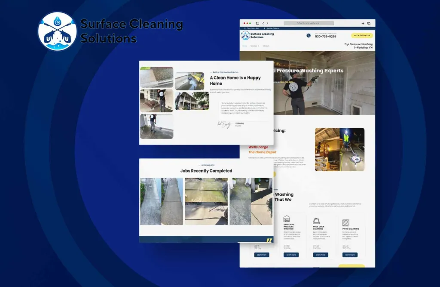Click the yellow minimize window dot
Screen dimensions: 440x287
tap(247, 23)
